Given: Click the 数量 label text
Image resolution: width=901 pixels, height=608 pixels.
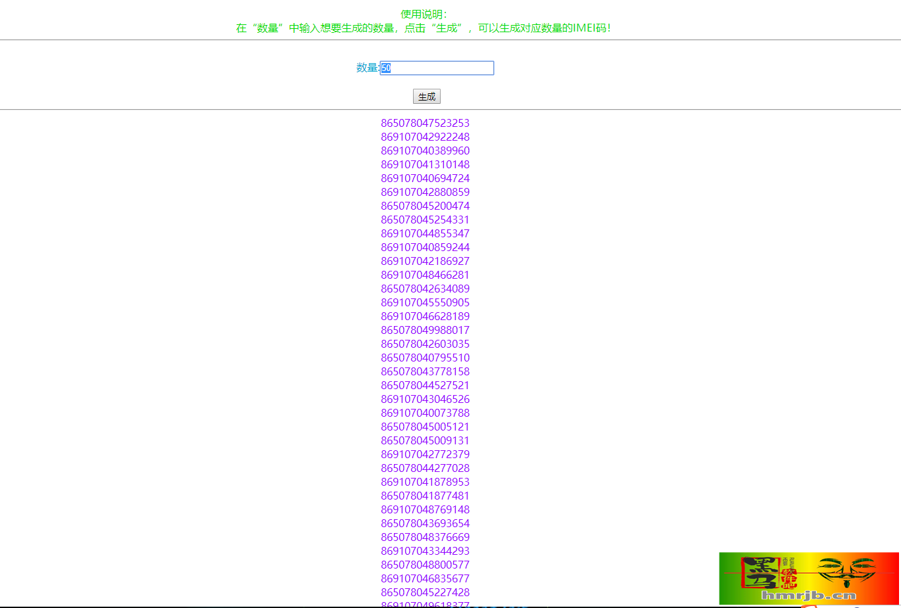Looking at the screenshot, I should pos(368,67).
